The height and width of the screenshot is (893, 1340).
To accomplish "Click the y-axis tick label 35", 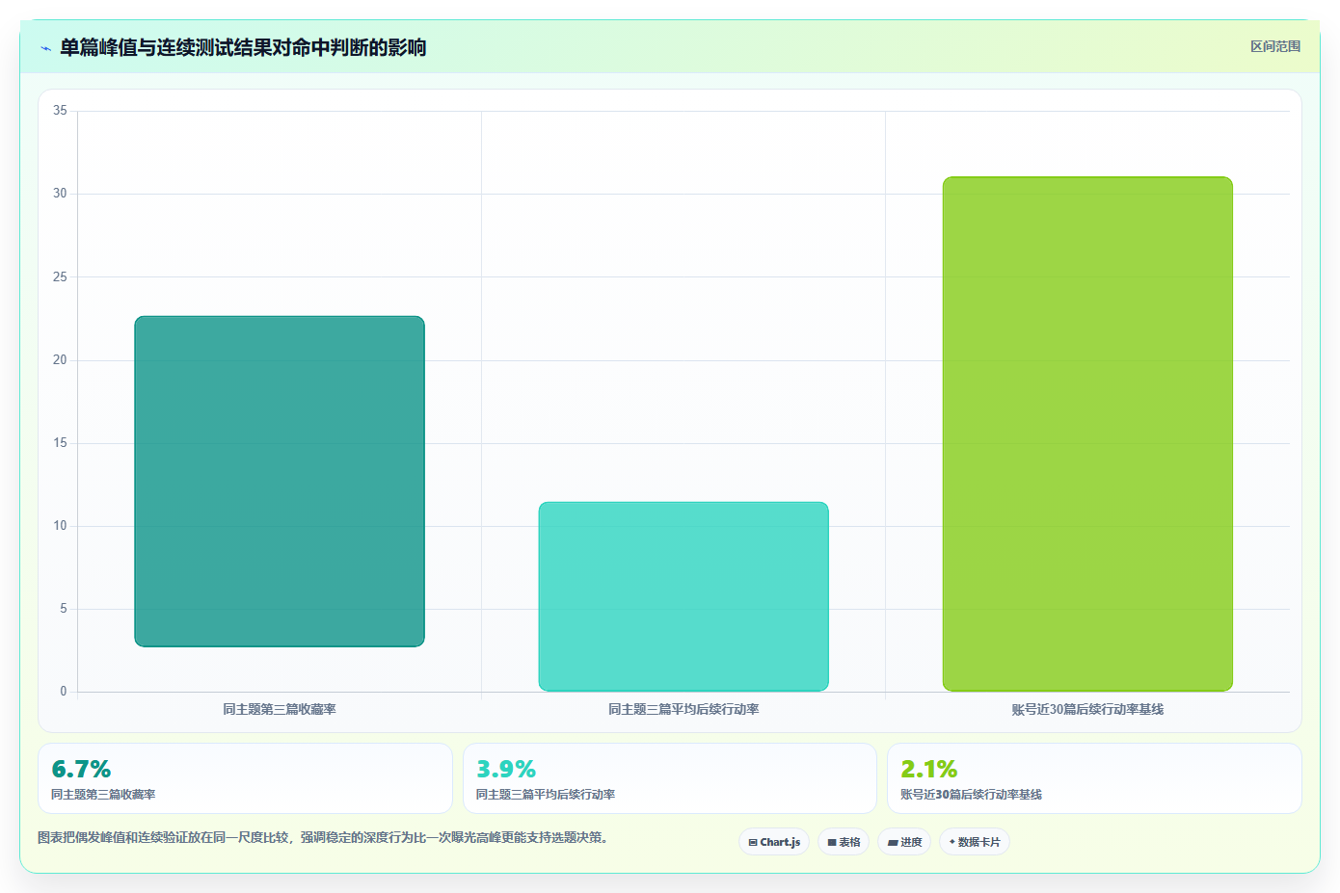I will tap(60, 111).
